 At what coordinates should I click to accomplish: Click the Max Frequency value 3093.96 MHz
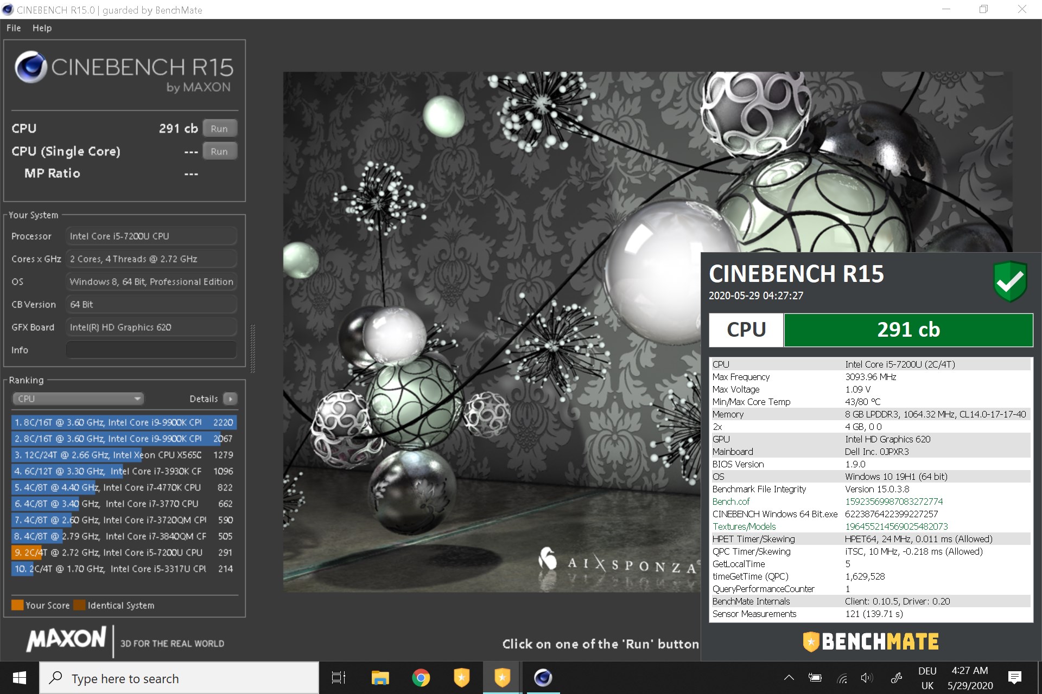tap(871, 377)
